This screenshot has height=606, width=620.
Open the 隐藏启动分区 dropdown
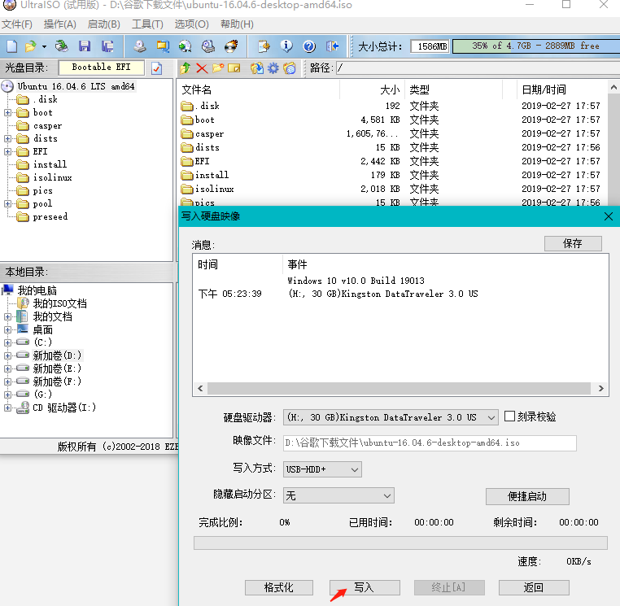click(387, 495)
